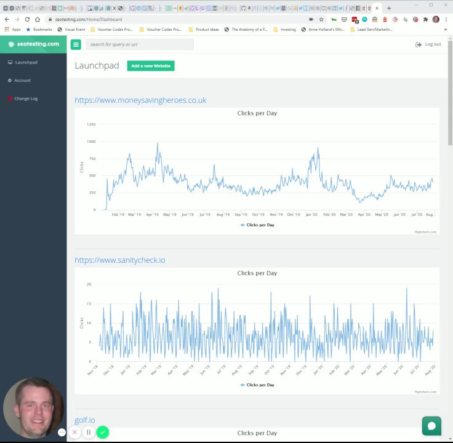
Task: Toggle moneysavingheroes Clicks per Day legend
Action: (x=257, y=225)
